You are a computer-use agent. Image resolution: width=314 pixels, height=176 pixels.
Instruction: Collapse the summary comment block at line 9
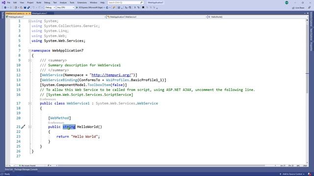[30, 61]
